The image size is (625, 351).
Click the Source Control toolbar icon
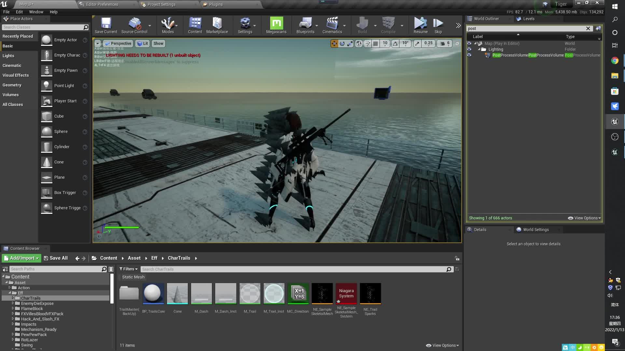[x=134, y=25]
